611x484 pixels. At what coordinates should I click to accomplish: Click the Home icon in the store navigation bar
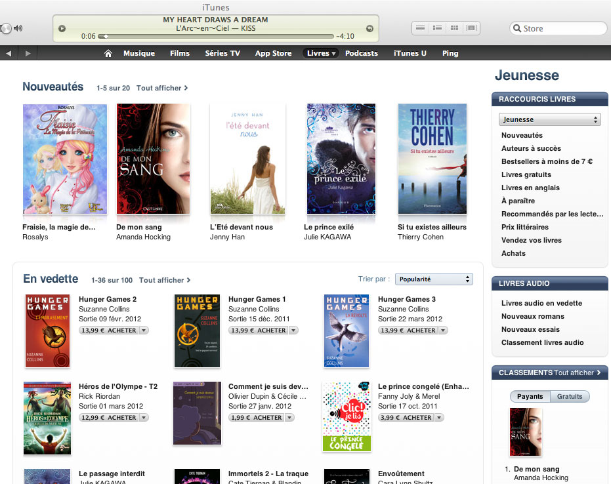coord(108,53)
